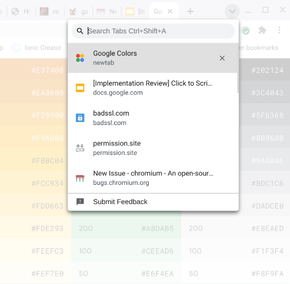290x284 pixels.
Task: Click the Google Colors four-dot favicon
Action: [x=80, y=58]
